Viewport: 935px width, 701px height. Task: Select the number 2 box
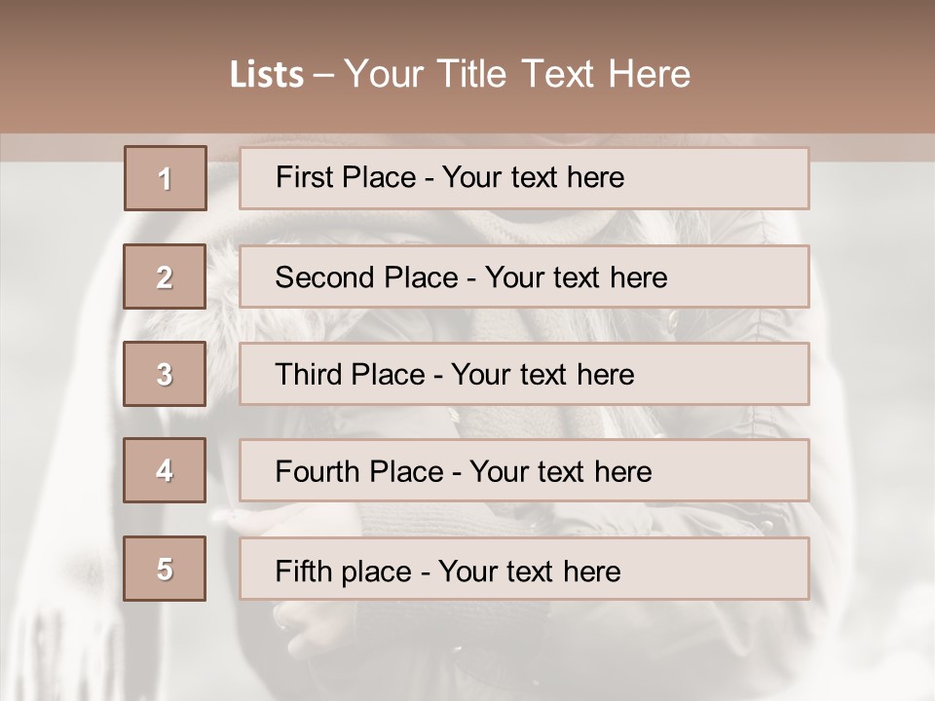click(165, 277)
